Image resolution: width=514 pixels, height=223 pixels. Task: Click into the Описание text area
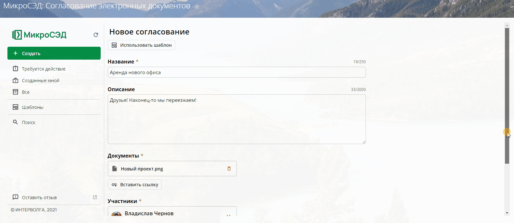(237, 119)
